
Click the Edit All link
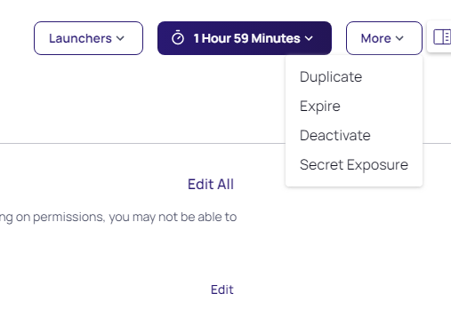coord(211,184)
